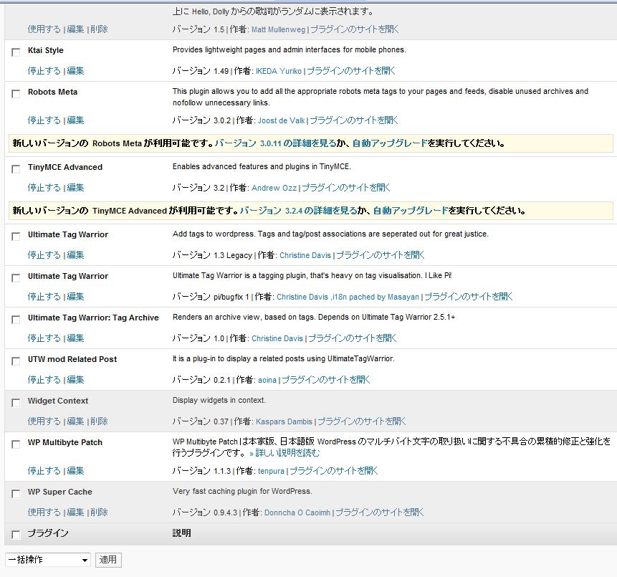
Task: Open Christine Davis, i18n pached by Masayan link
Action: point(348,297)
